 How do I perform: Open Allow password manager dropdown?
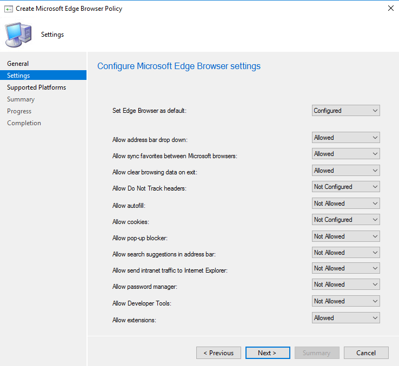click(x=346, y=284)
